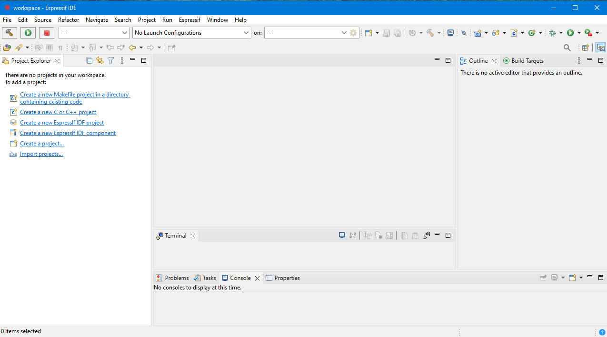The height and width of the screenshot is (337, 607).
Task: Expand the Open Console dropdown arrow
Action: tap(581, 278)
